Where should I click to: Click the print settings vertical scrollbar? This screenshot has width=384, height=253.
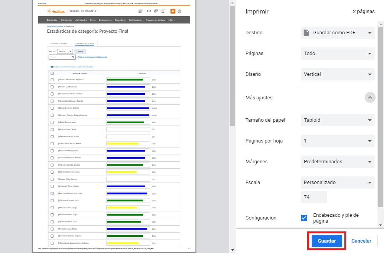pyautogui.click(x=381, y=116)
